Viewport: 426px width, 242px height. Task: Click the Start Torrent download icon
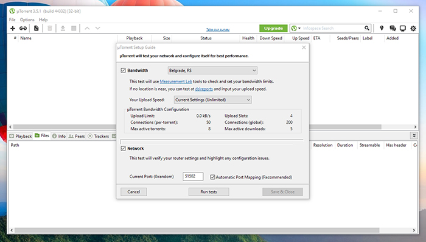[x=63, y=28]
